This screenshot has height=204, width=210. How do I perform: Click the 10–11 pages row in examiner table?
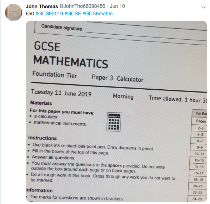[199, 154]
